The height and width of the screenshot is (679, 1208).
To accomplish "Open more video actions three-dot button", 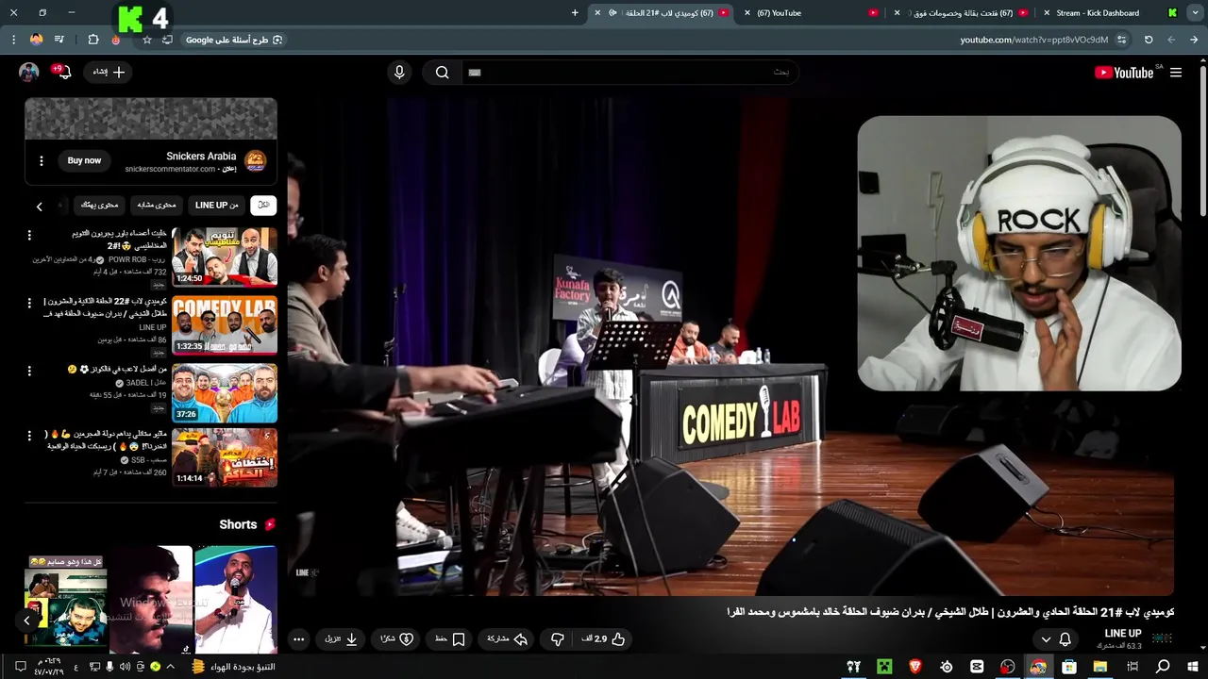I will coord(298,639).
